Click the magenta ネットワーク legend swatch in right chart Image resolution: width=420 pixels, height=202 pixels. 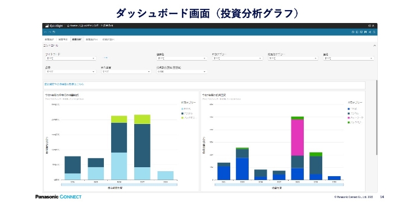pos(349,118)
